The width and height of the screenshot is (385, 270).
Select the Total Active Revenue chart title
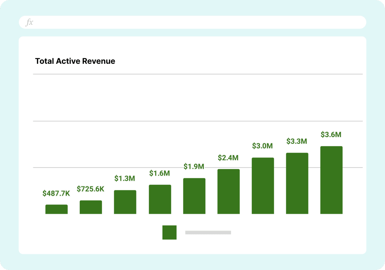tap(75, 61)
